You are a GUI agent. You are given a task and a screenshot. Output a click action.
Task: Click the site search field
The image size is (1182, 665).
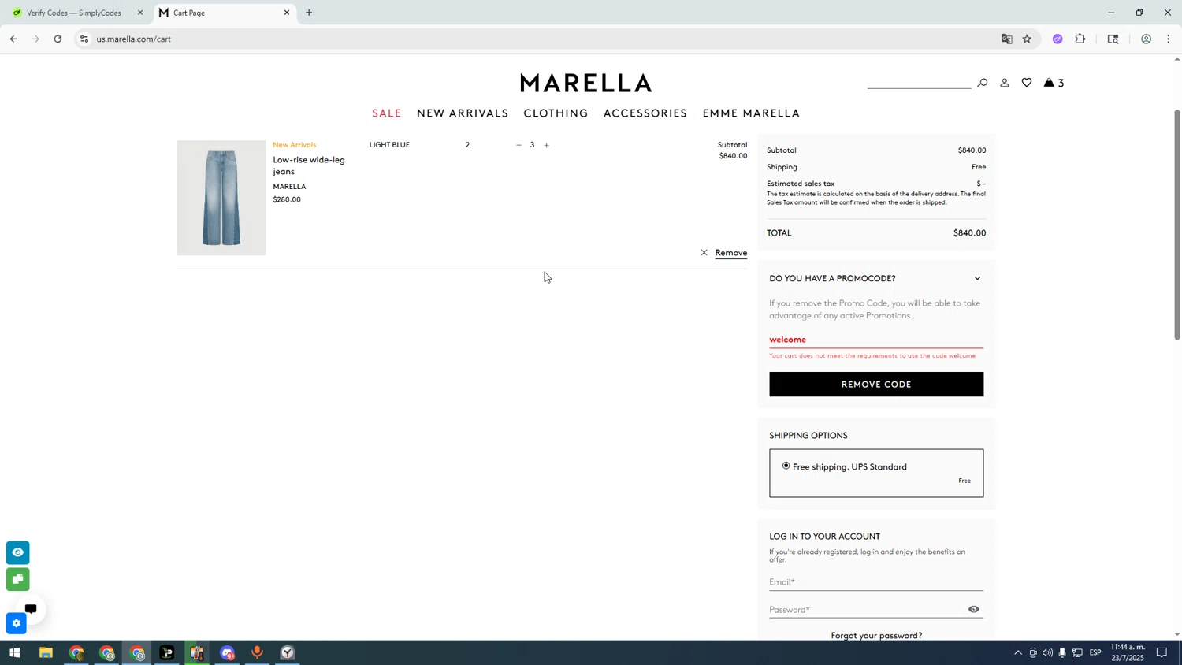pos(919,82)
